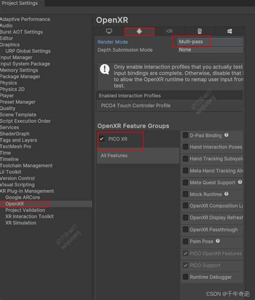The width and height of the screenshot is (255, 300).
Task: Open help icon beside Mock Runtime
Action: click(x=226, y=194)
